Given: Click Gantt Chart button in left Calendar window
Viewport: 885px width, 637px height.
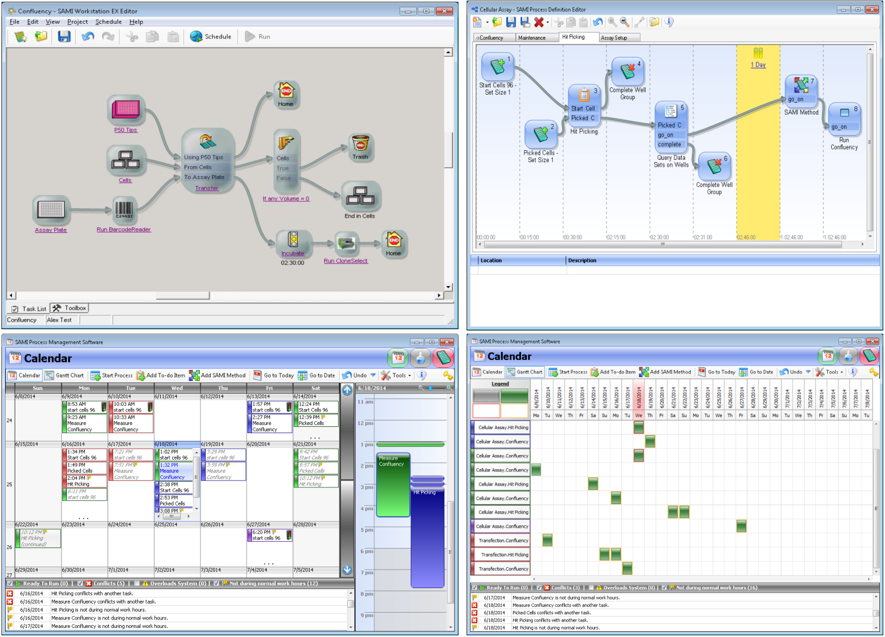Looking at the screenshot, I should click(x=65, y=375).
